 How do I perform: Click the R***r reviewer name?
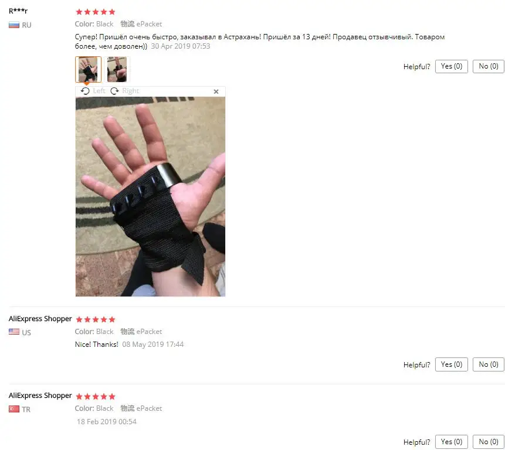18,11
